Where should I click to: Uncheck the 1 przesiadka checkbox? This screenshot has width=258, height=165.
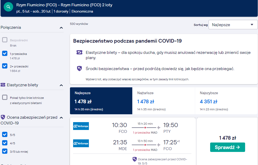click(x=5, y=53)
